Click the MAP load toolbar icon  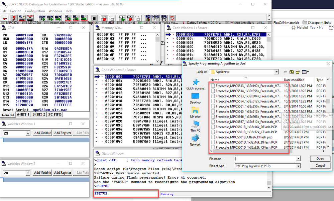pos(30,18)
